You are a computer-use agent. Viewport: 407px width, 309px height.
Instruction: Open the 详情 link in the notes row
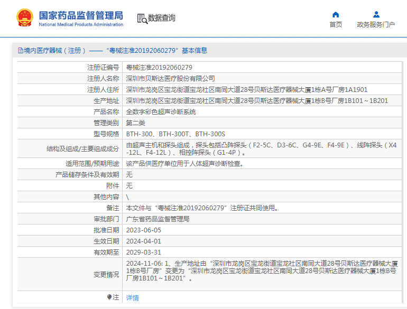pos(132,298)
